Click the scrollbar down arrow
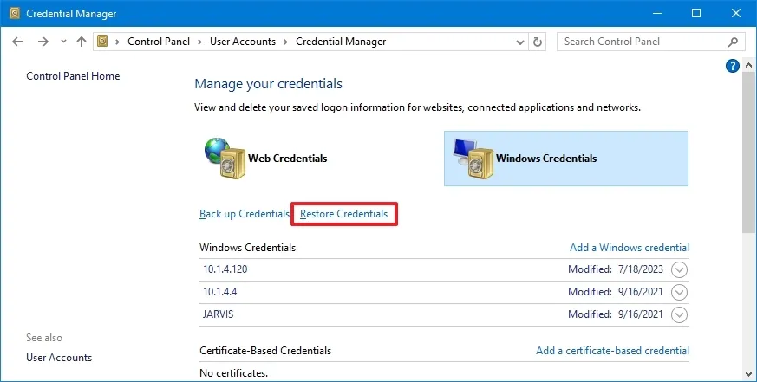The width and height of the screenshot is (757, 382). point(749,374)
